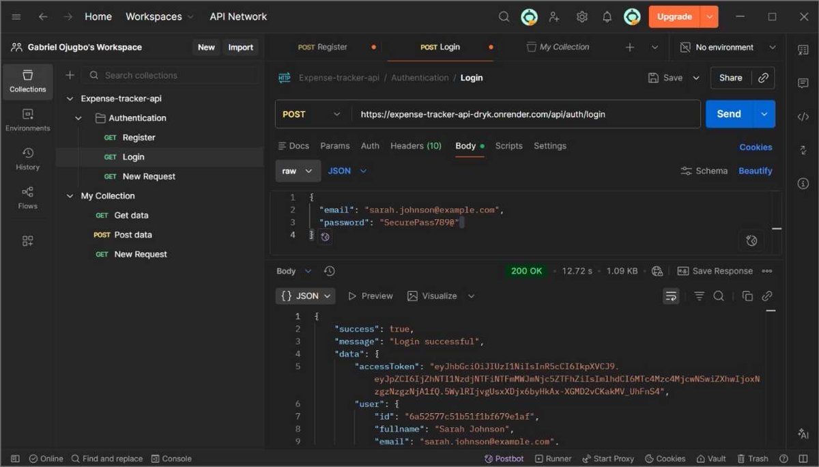
Task: Copy the response body
Action: [x=747, y=296]
